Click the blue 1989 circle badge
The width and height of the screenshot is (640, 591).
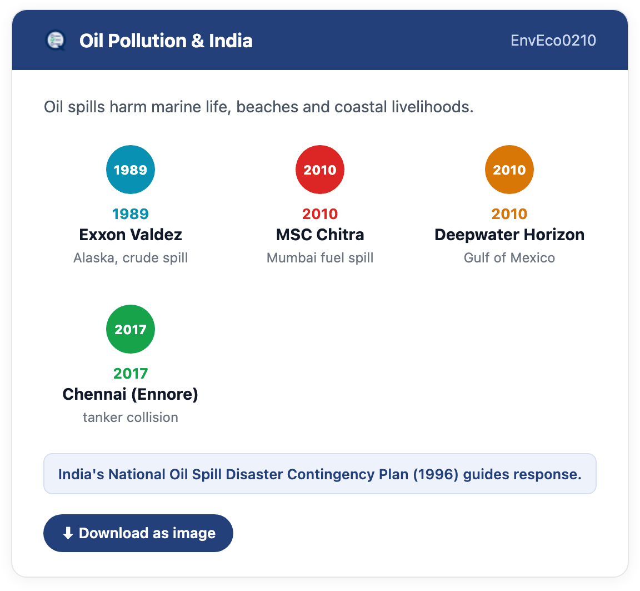131,170
